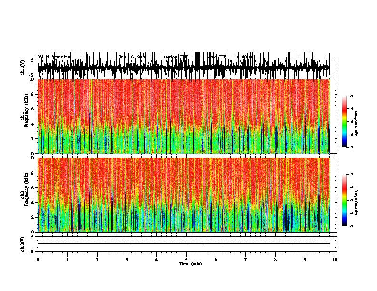377x291 pixels.
Task: Click the 'VLF Spectra' plot title
Action: tap(54, 57)
